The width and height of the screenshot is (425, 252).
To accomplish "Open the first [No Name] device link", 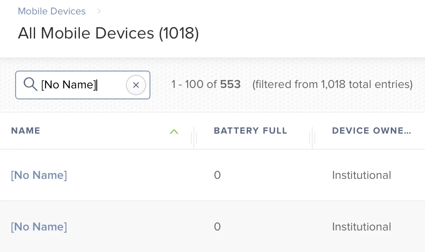I will pyautogui.click(x=39, y=175).
